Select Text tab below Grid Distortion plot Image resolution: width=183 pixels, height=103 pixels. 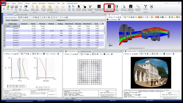pyautogui.click(x=73, y=98)
